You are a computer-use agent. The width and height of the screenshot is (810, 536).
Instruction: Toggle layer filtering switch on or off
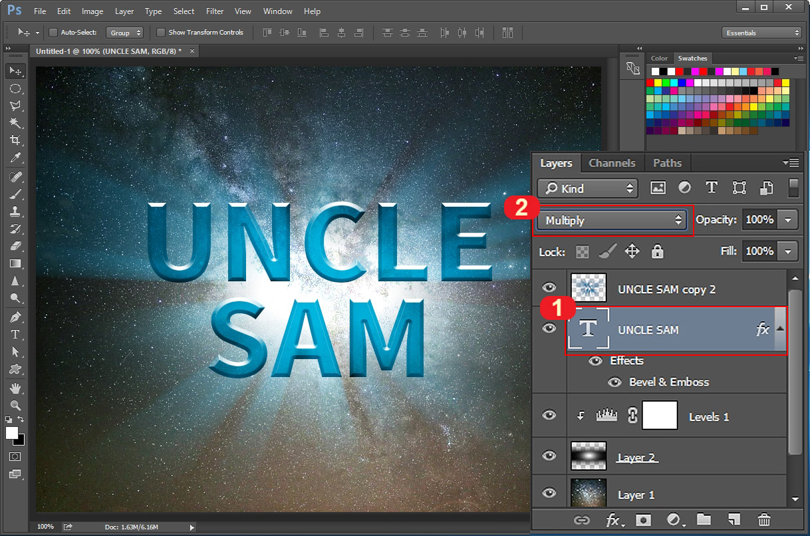click(793, 188)
